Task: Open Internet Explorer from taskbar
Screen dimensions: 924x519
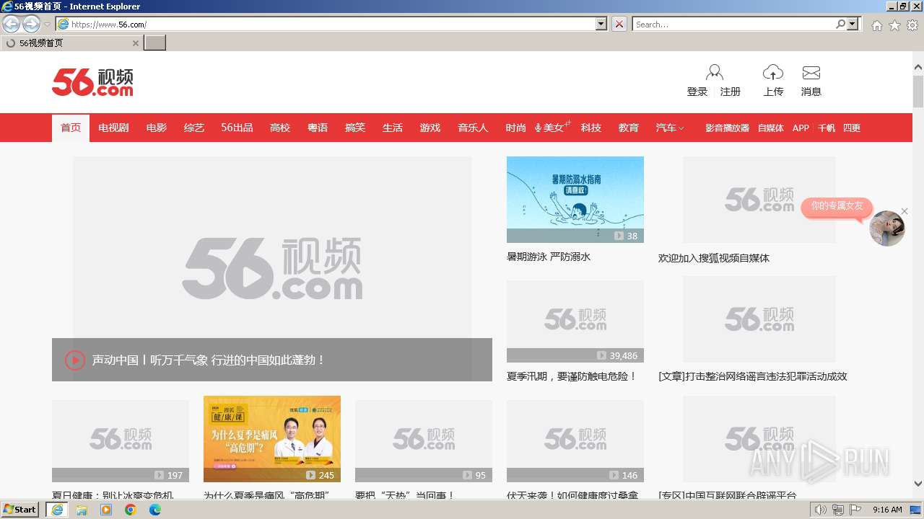Action: (x=56, y=510)
